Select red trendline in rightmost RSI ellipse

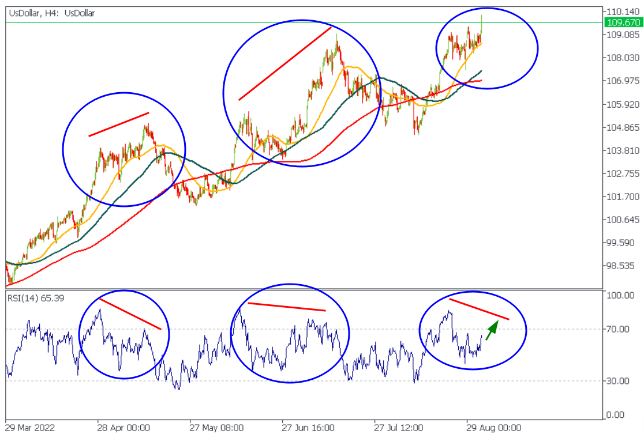pos(479,309)
